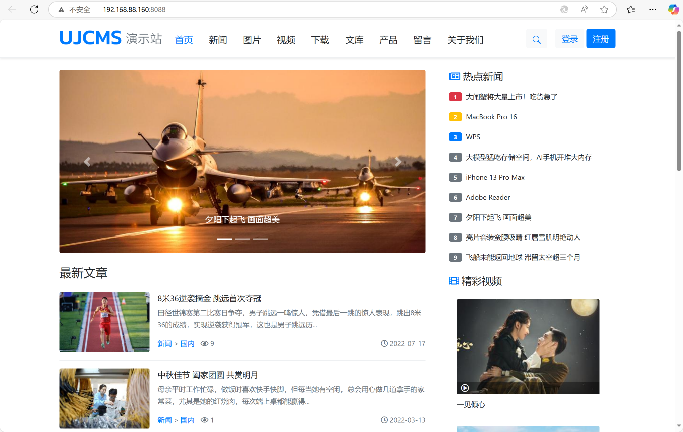Click the search magnifier icon in header

point(536,39)
